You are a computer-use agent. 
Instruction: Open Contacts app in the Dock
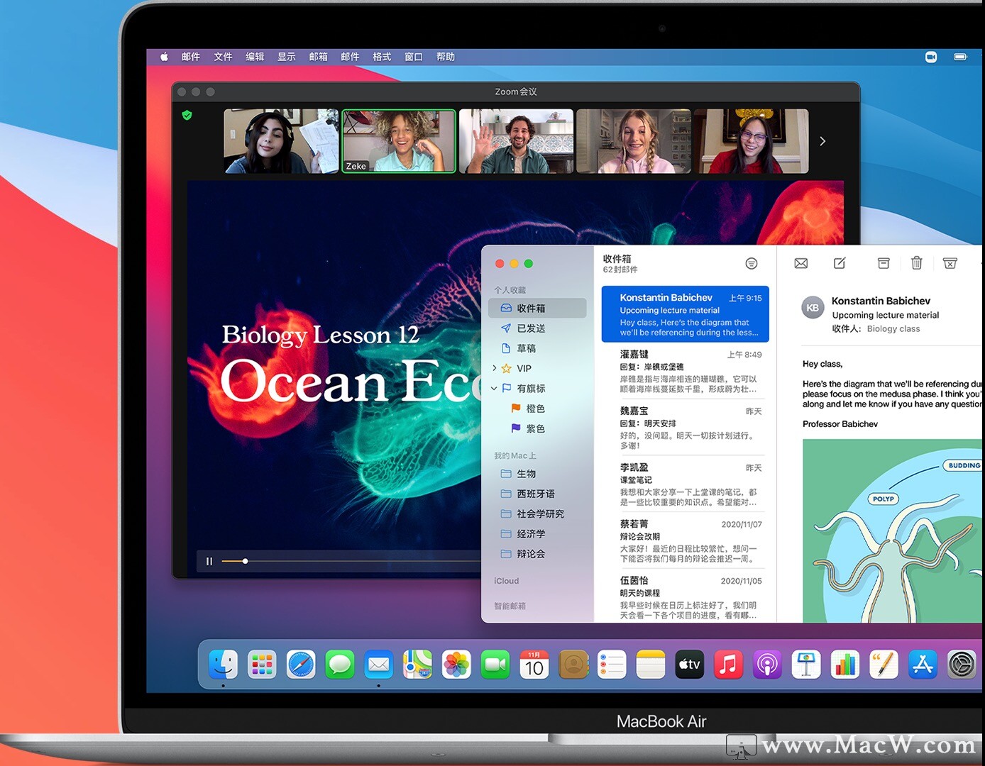tap(573, 665)
